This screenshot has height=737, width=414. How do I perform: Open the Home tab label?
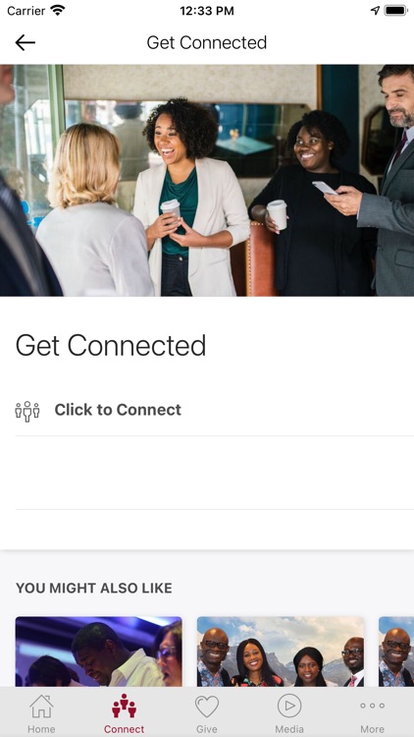(x=41, y=729)
